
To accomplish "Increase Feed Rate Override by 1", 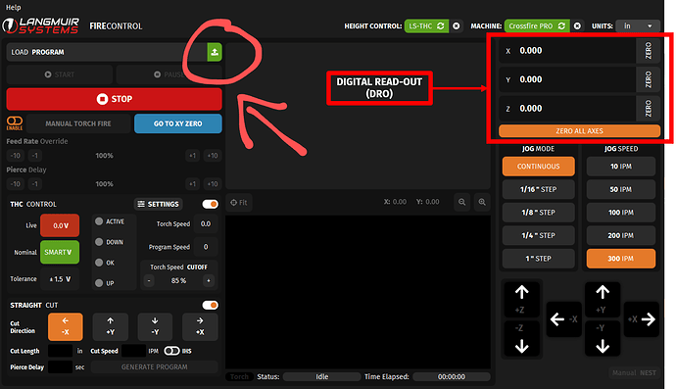I will click(193, 156).
